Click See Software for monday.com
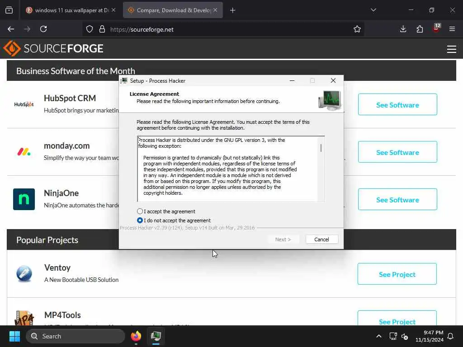 [397, 152]
